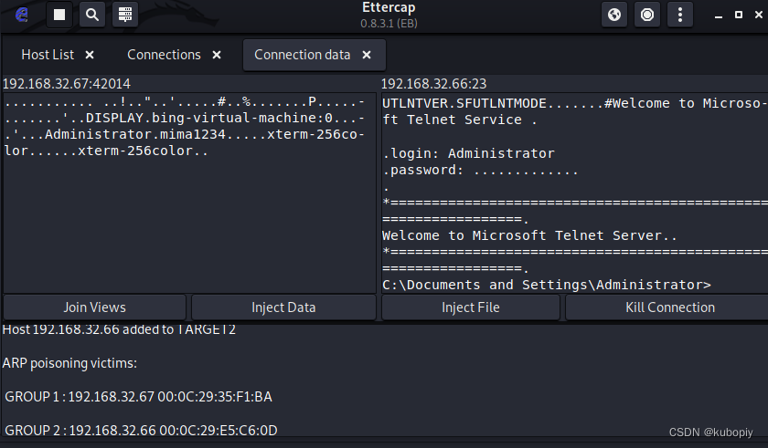Switch to the Connections tab
This screenshot has height=448, width=768.
click(164, 55)
